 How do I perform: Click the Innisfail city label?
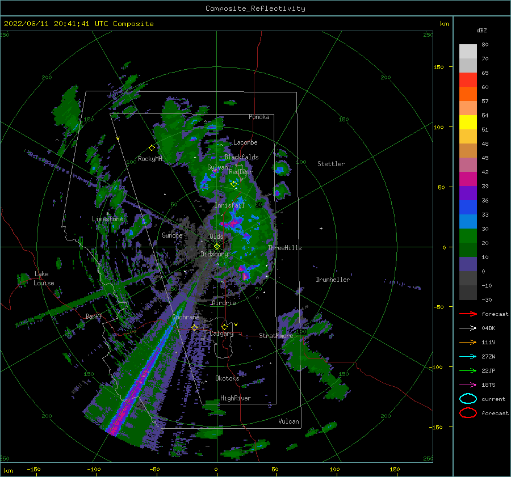(x=229, y=205)
